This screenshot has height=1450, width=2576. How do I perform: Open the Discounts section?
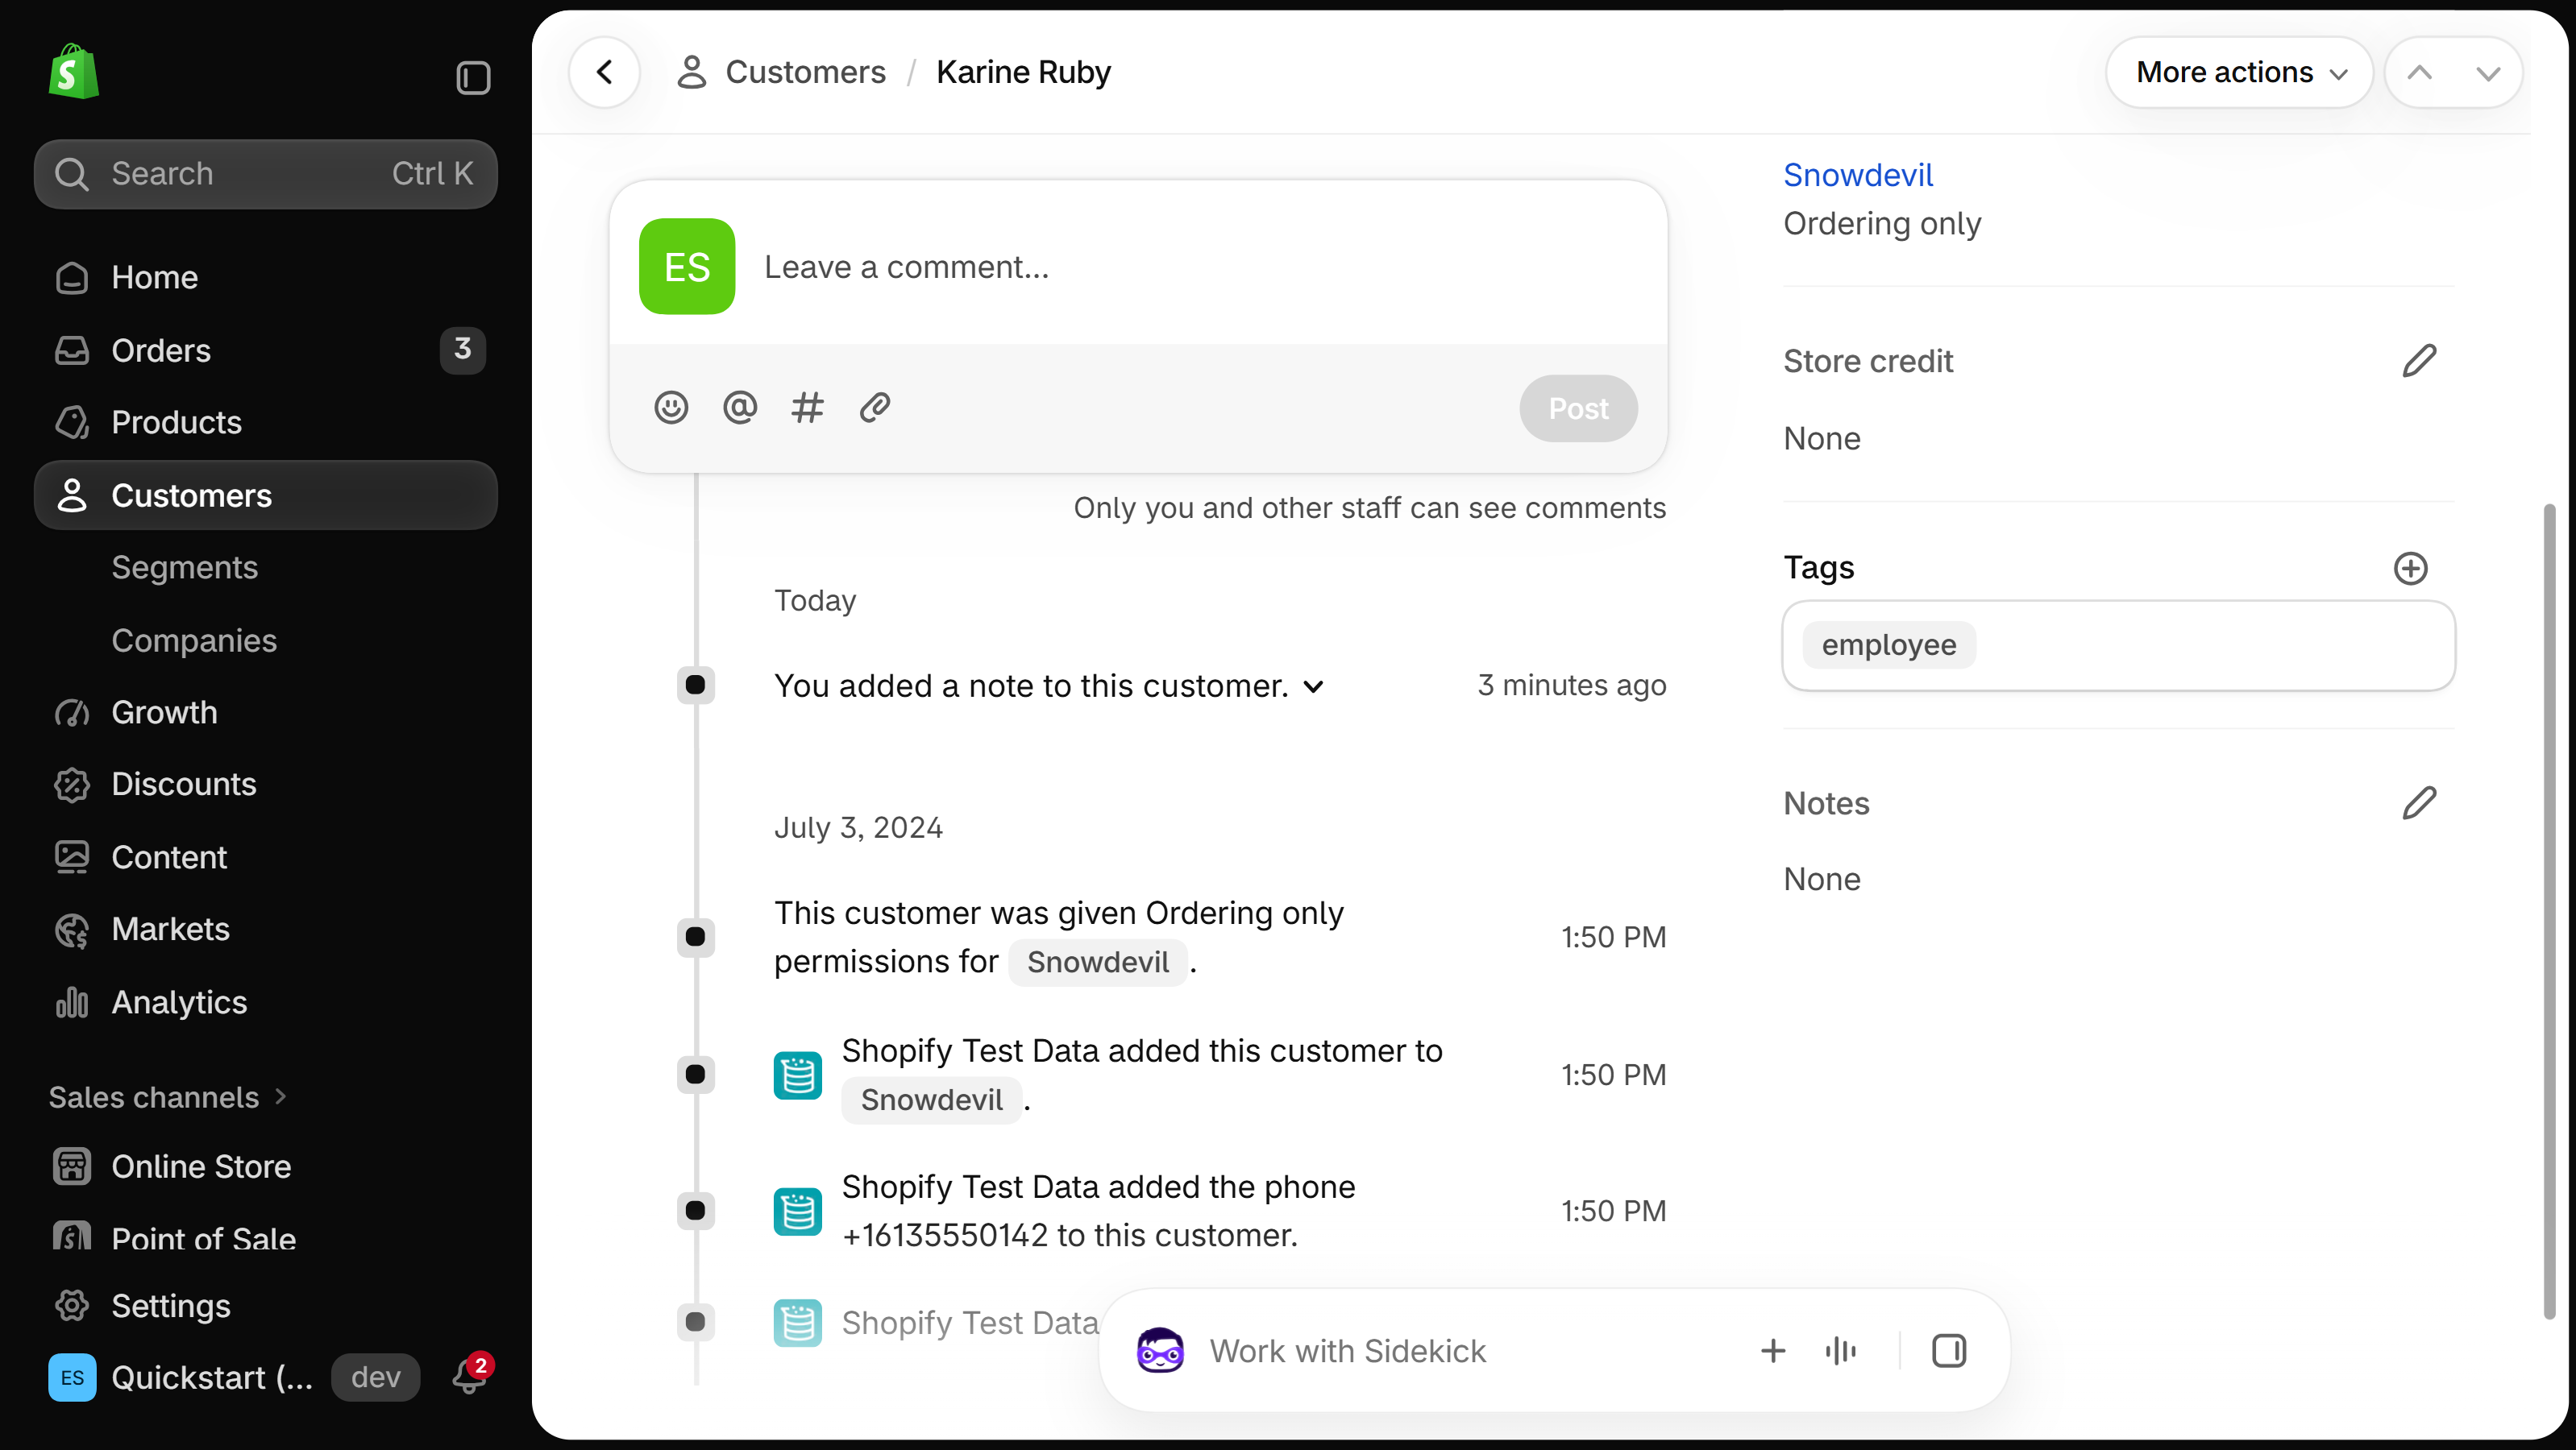[266, 784]
